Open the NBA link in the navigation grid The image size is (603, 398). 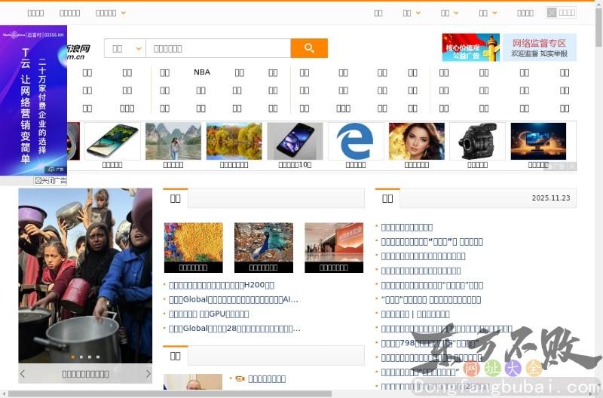point(202,72)
